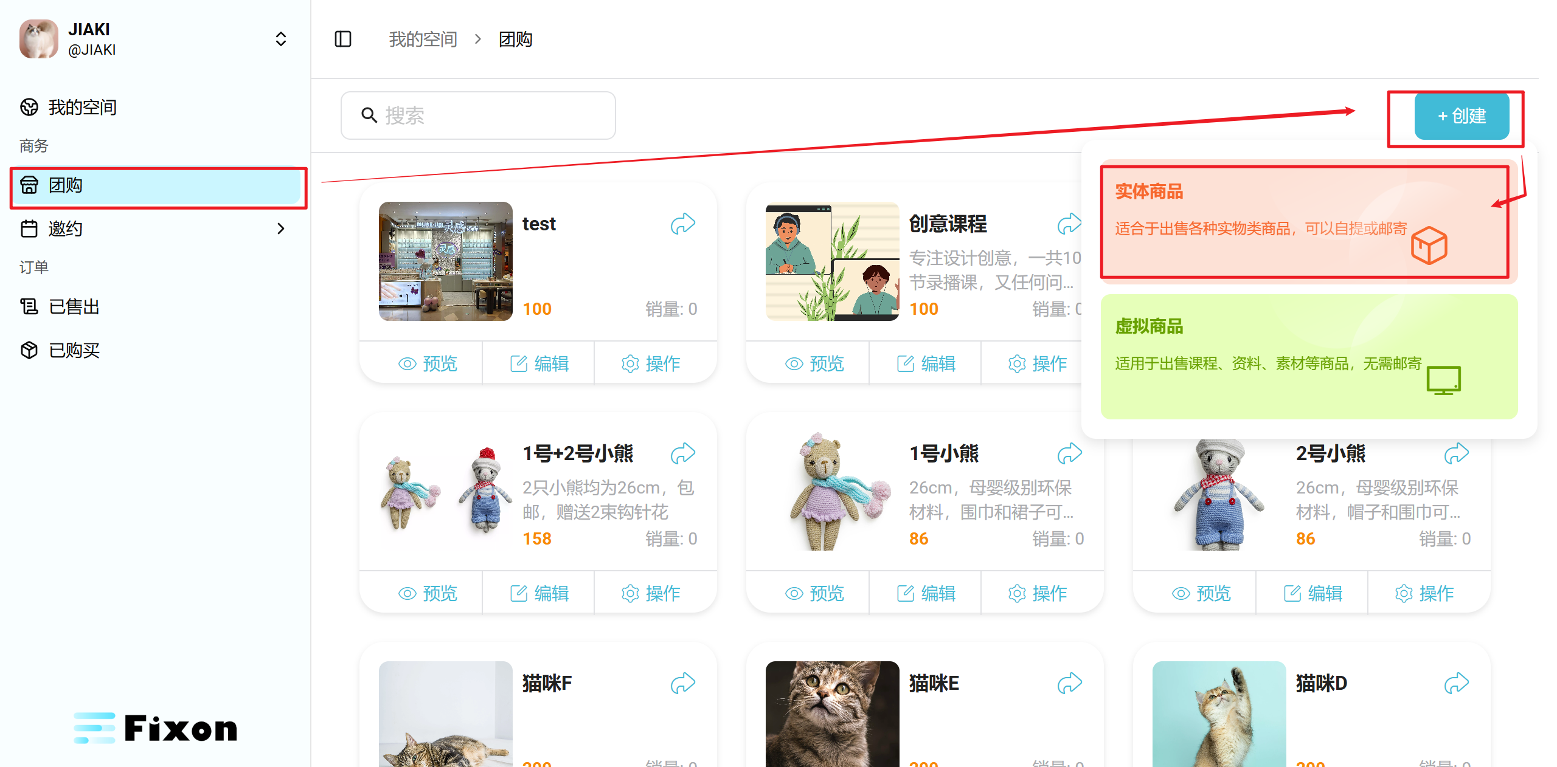The height and width of the screenshot is (767, 1557).
Task: Edit the 2号小熊 product
Action: point(1313,593)
